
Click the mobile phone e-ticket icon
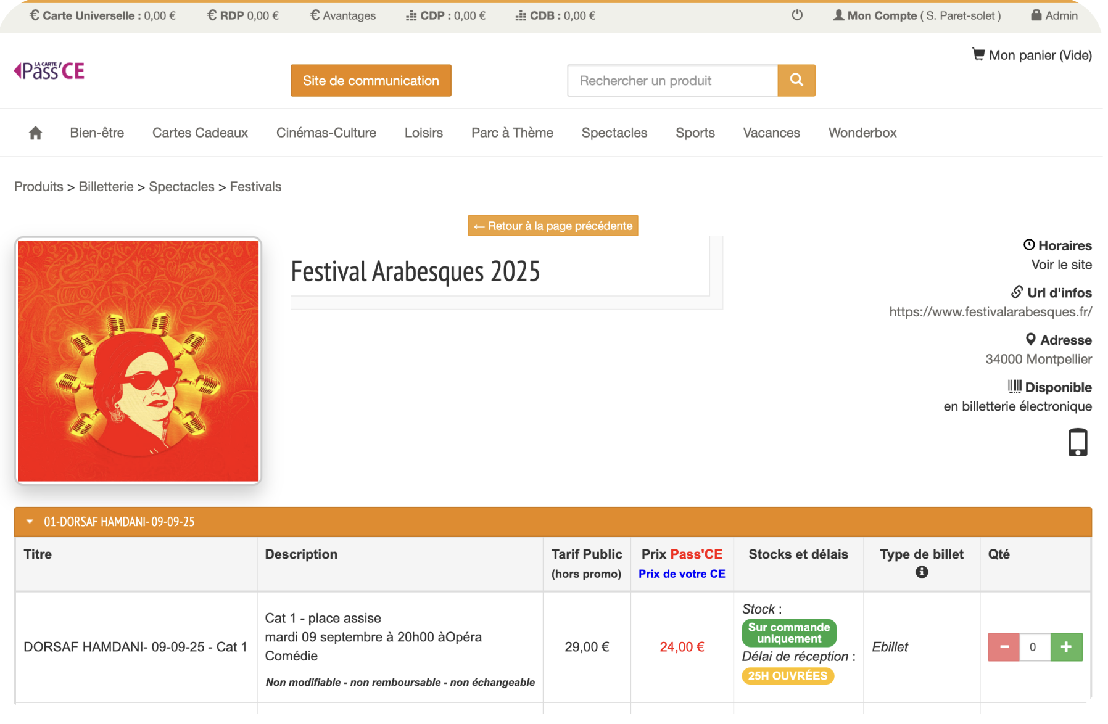click(1078, 442)
